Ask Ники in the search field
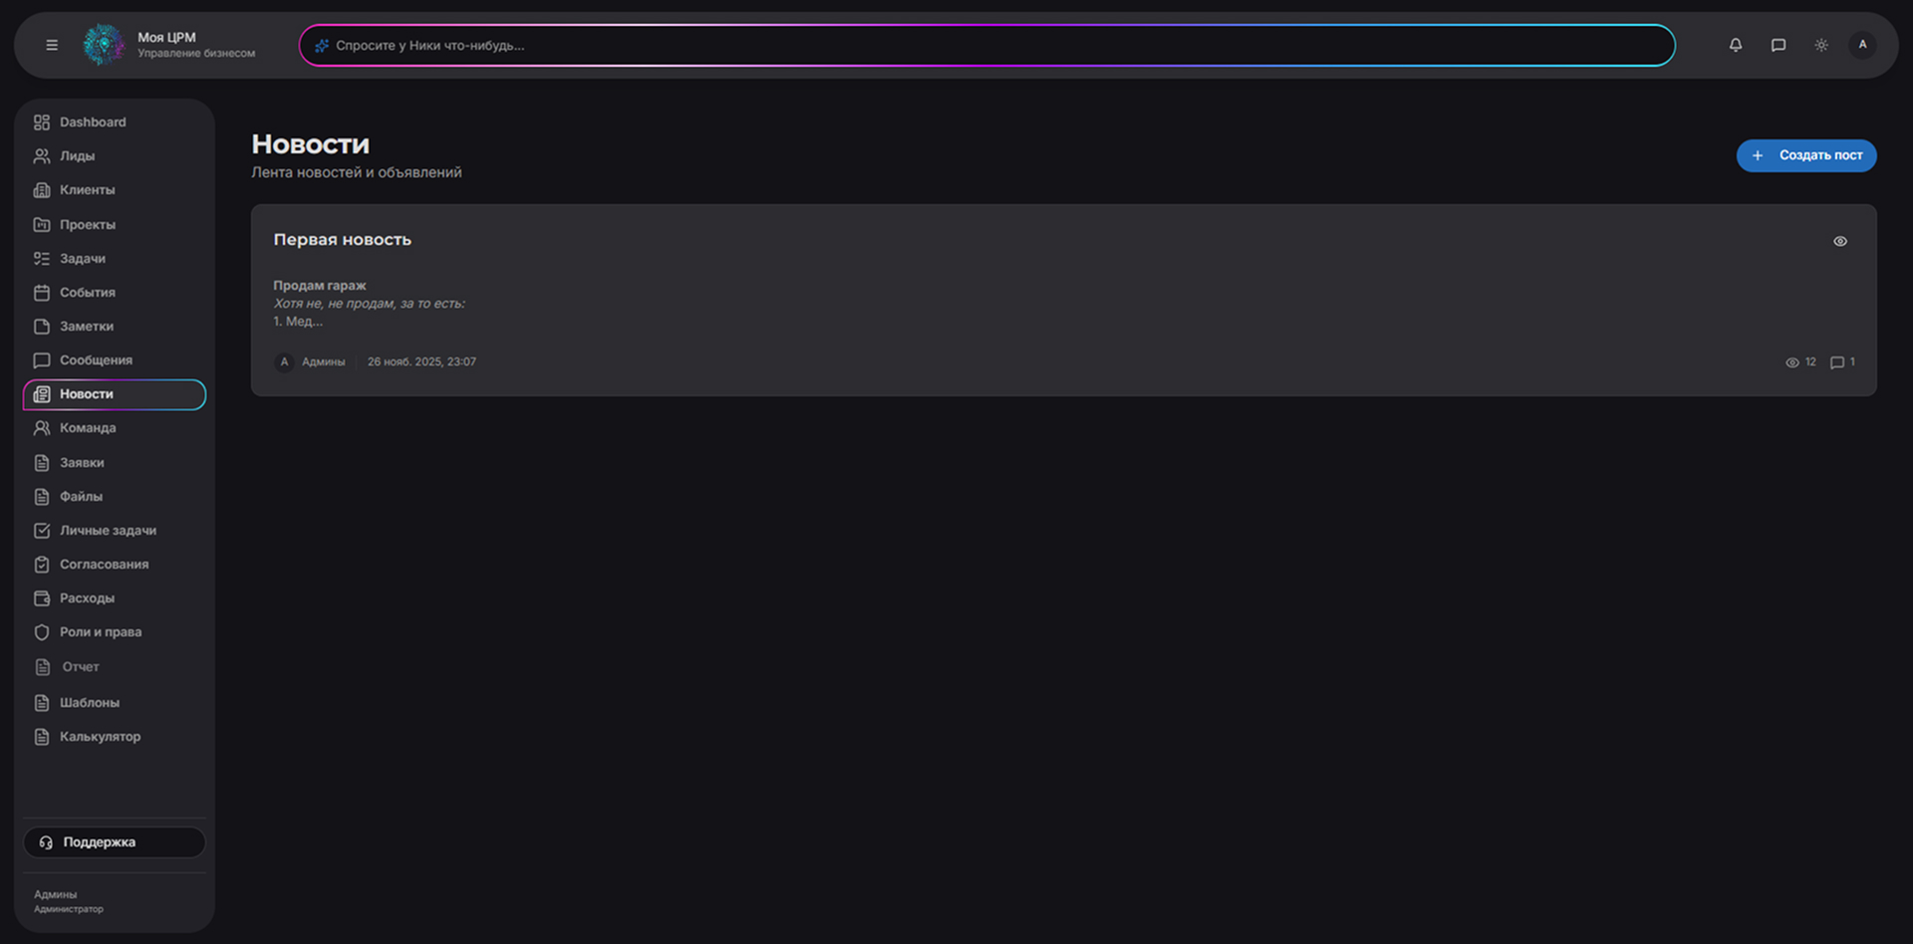The height and width of the screenshot is (944, 1913). [986, 45]
